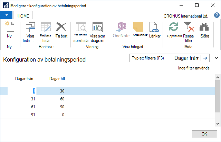Click the Dagar till column header

pos(57,79)
